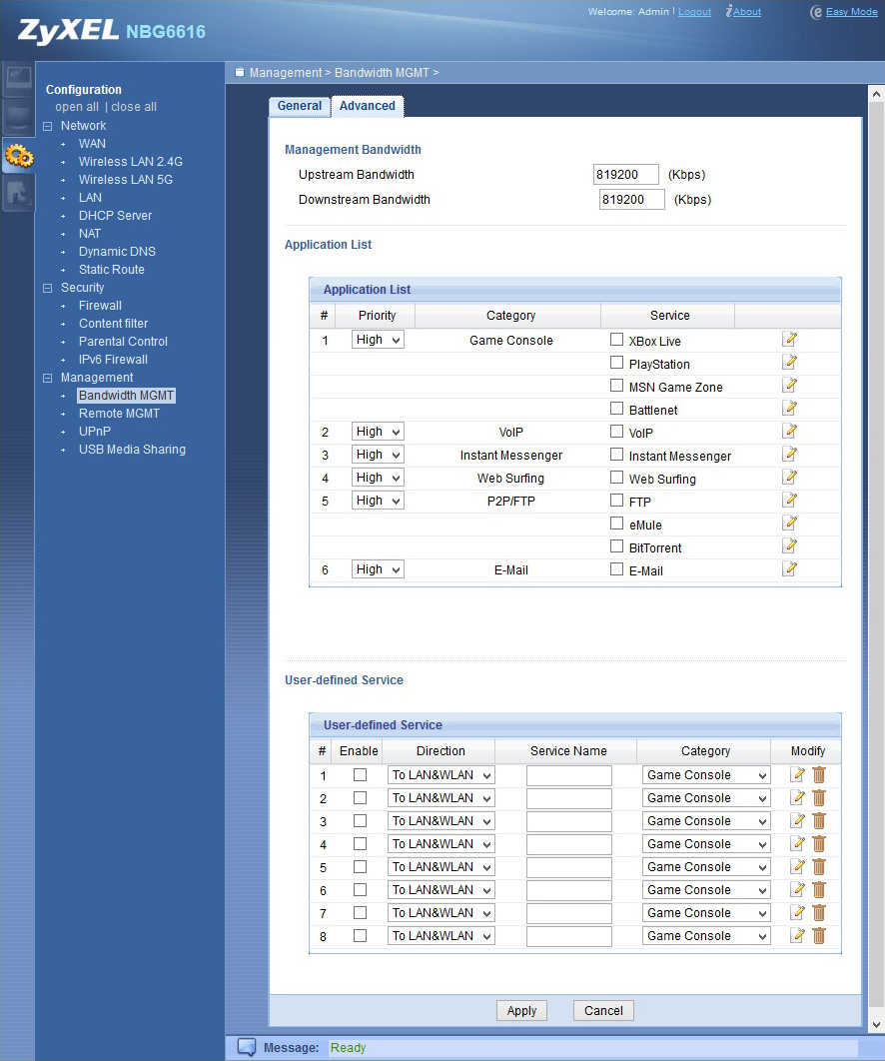Image resolution: width=885 pixels, height=1061 pixels.
Task: Edit the Battlenet service rule
Action: click(x=789, y=409)
